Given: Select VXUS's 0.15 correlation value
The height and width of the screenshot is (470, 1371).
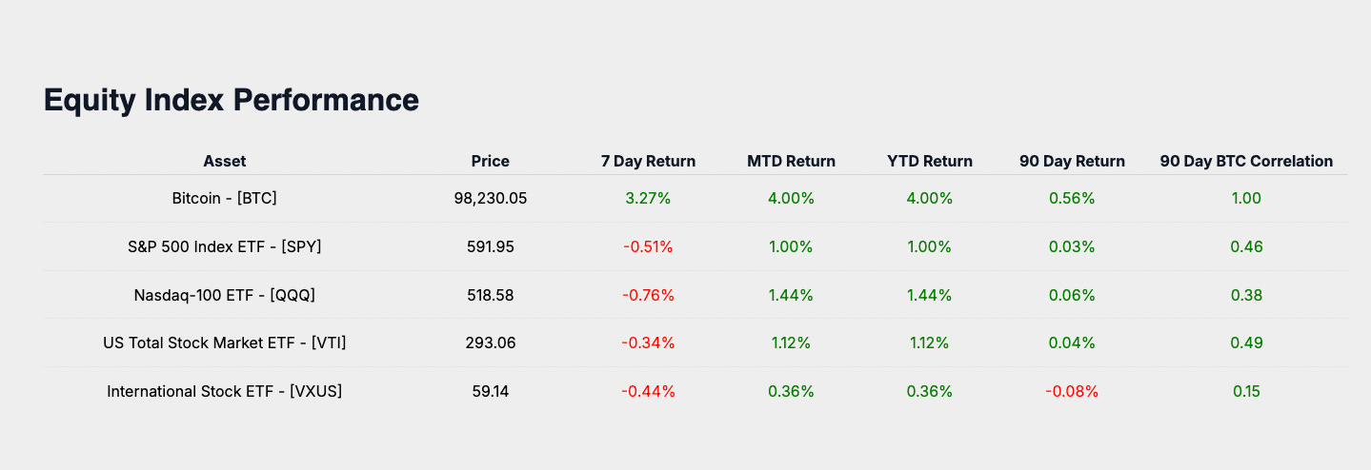Looking at the screenshot, I should 1246,391.
